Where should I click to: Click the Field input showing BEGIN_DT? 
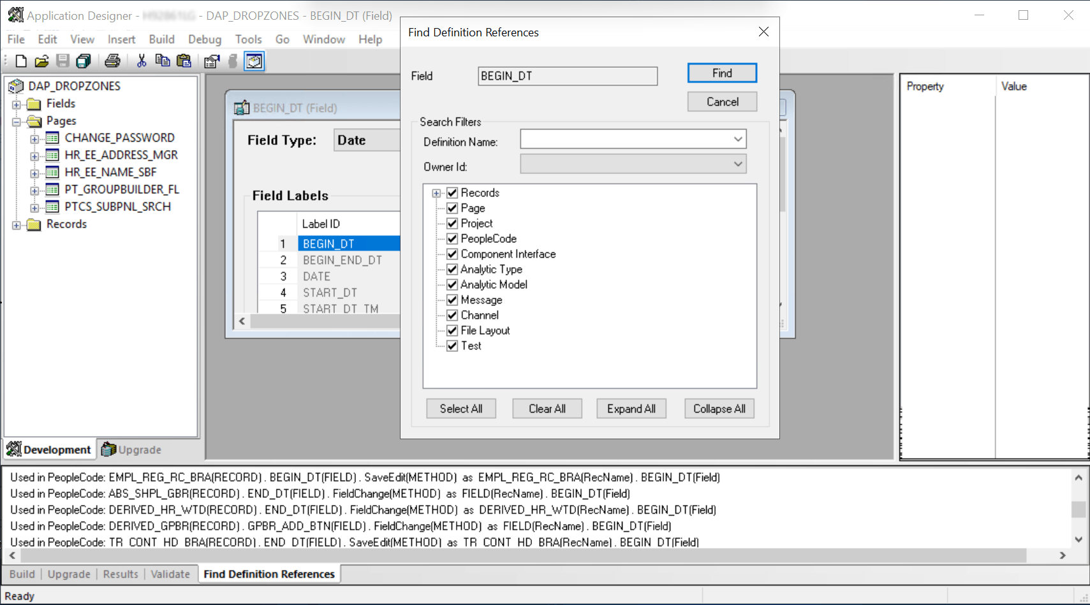567,76
